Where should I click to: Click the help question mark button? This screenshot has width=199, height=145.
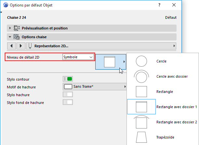point(159,6)
